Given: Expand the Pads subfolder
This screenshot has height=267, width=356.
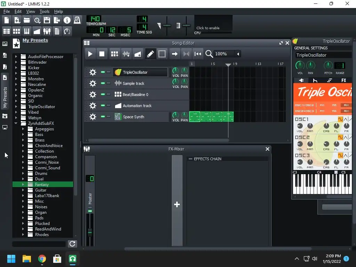Looking at the screenshot, I should pos(23,218).
